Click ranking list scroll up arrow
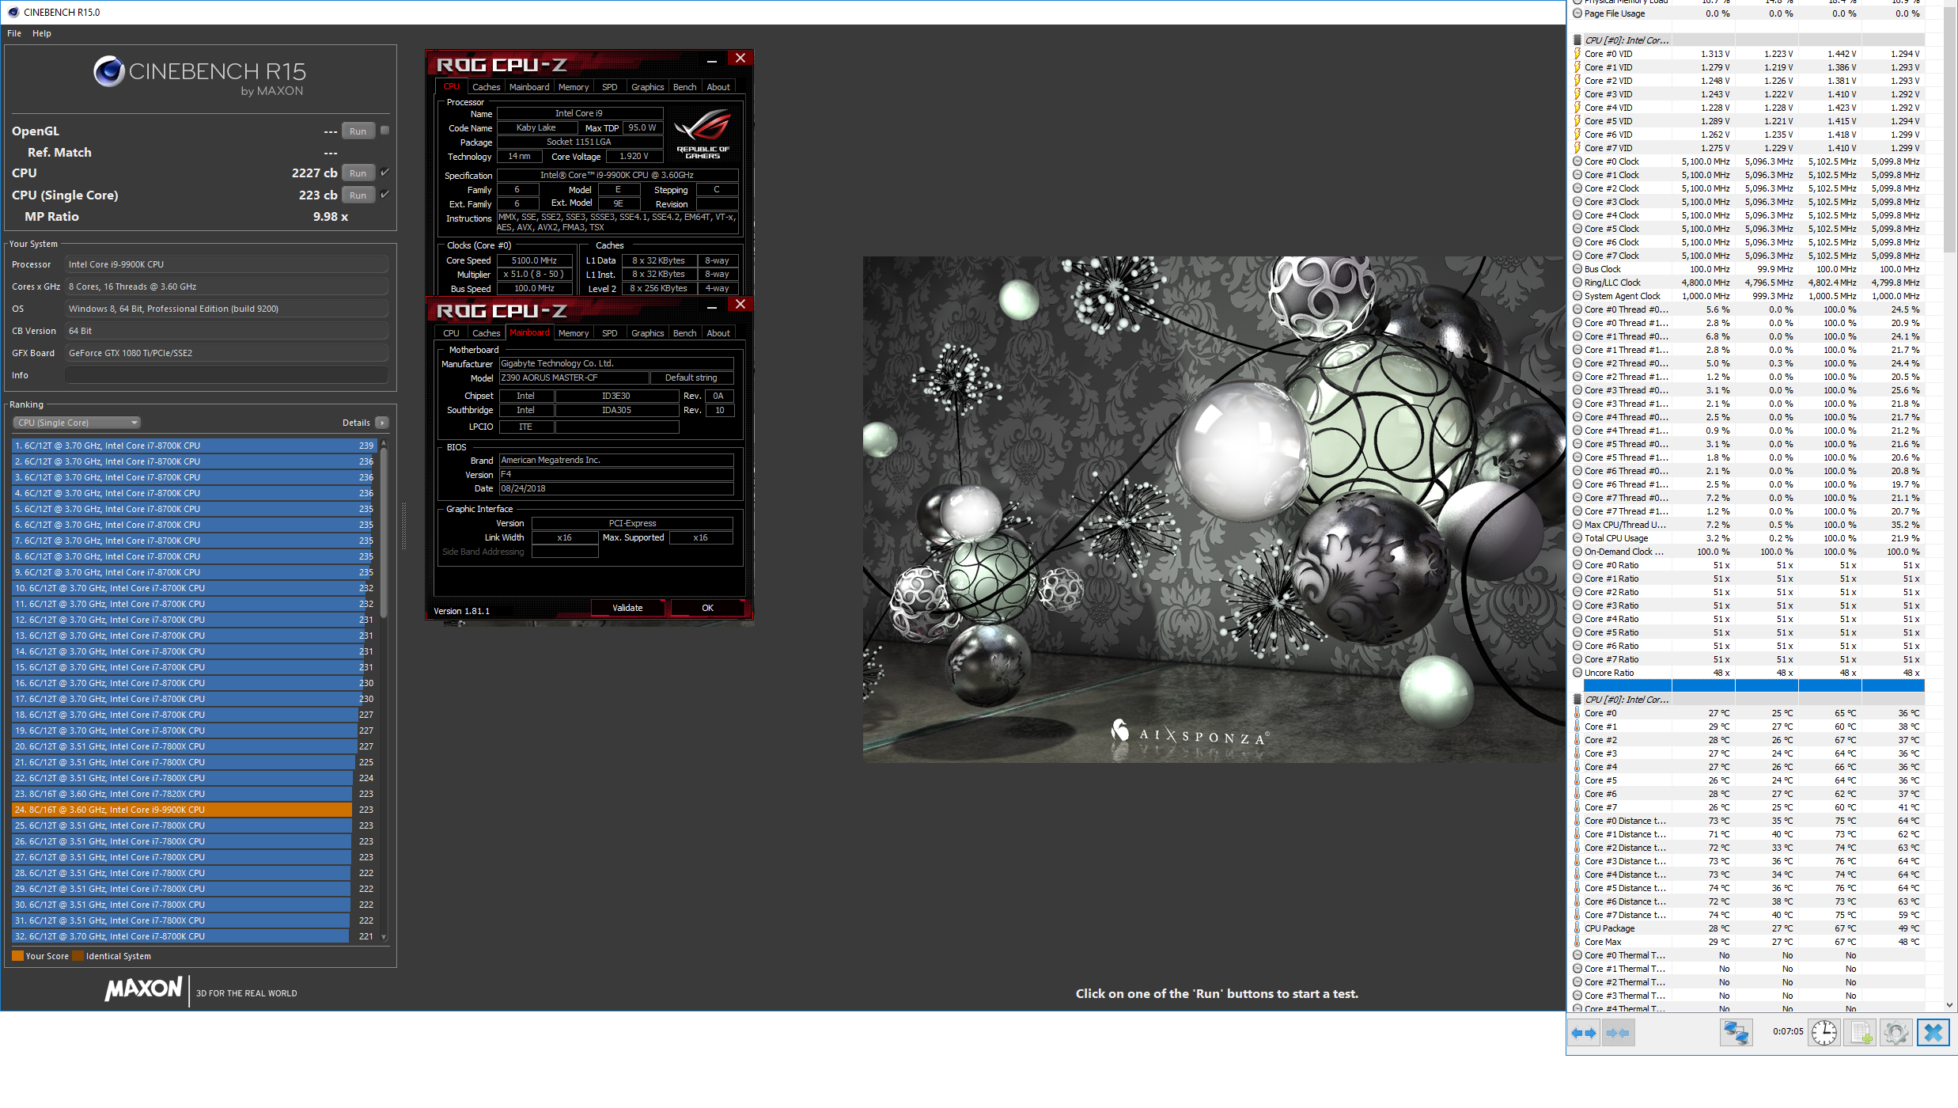Viewport: 1958px width, 1108px height. click(384, 444)
